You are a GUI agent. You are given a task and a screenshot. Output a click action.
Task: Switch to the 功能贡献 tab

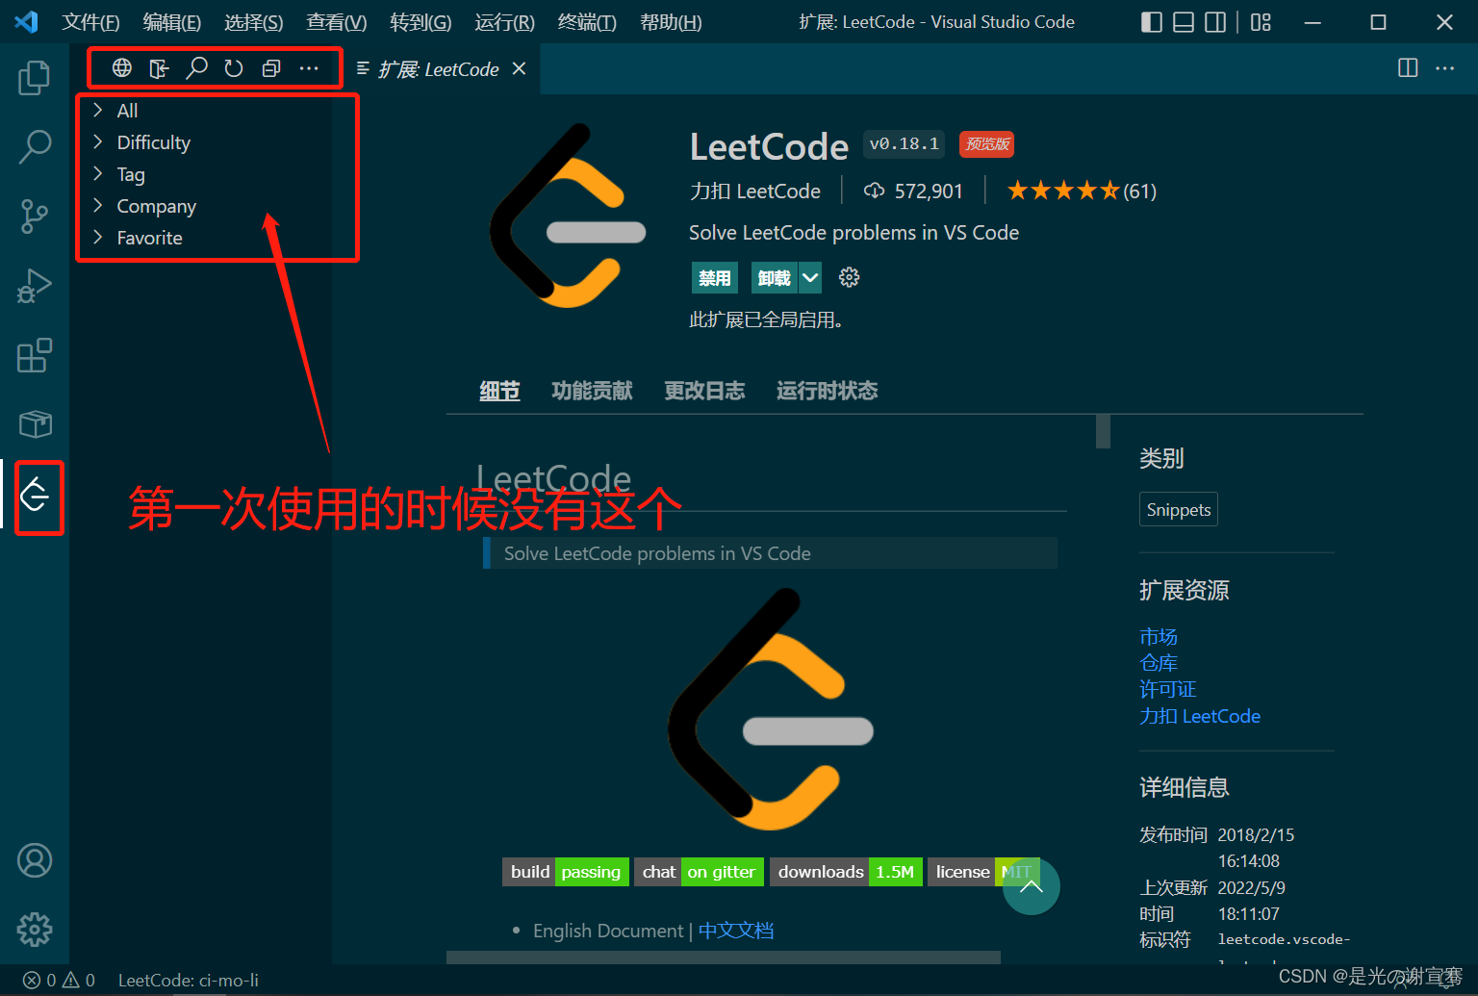click(x=592, y=391)
